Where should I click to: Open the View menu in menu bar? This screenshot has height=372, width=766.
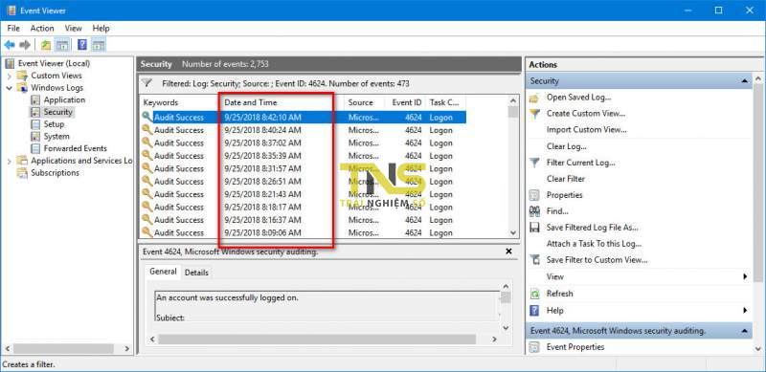[x=74, y=29]
